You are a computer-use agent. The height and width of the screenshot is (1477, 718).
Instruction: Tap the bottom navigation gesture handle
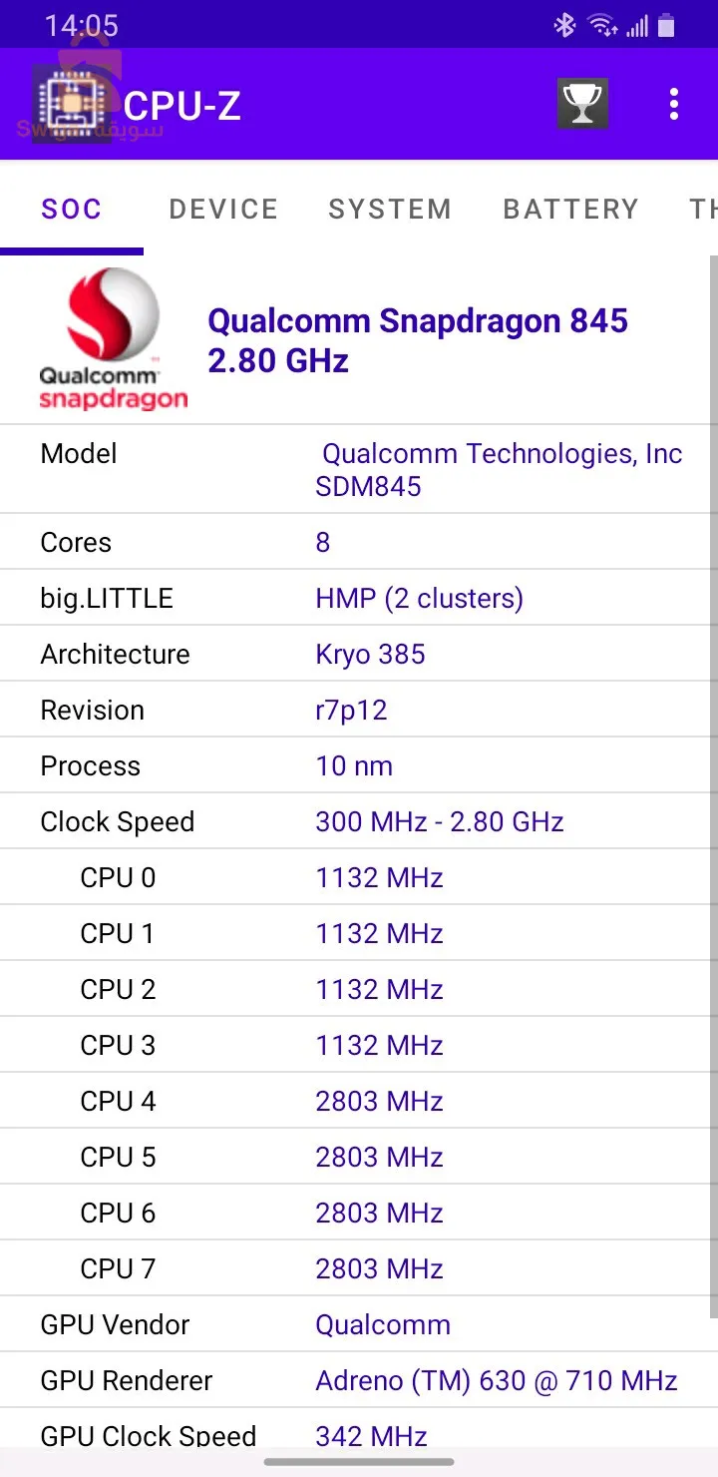coord(359,1462)
